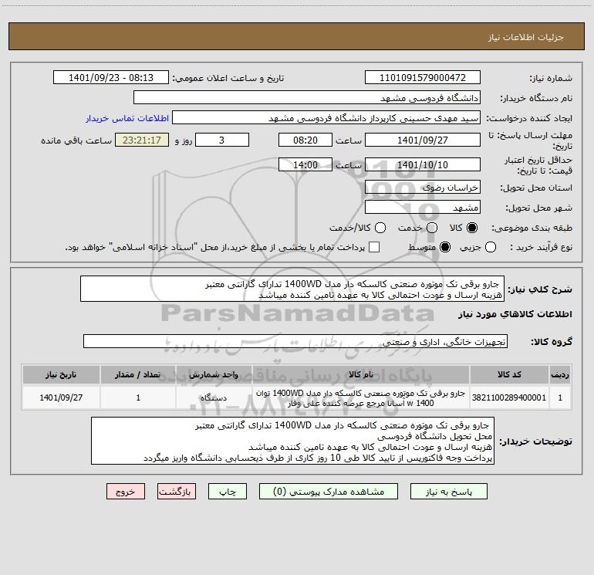Image resolution: width=594 pixels, height=575 pixels.
Task: Click the تاریخ نیاز column header
Action: tap(61, 375)
